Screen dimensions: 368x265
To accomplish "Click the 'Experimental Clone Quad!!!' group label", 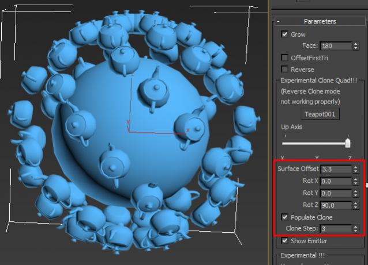I will click(x=318, y=80).
